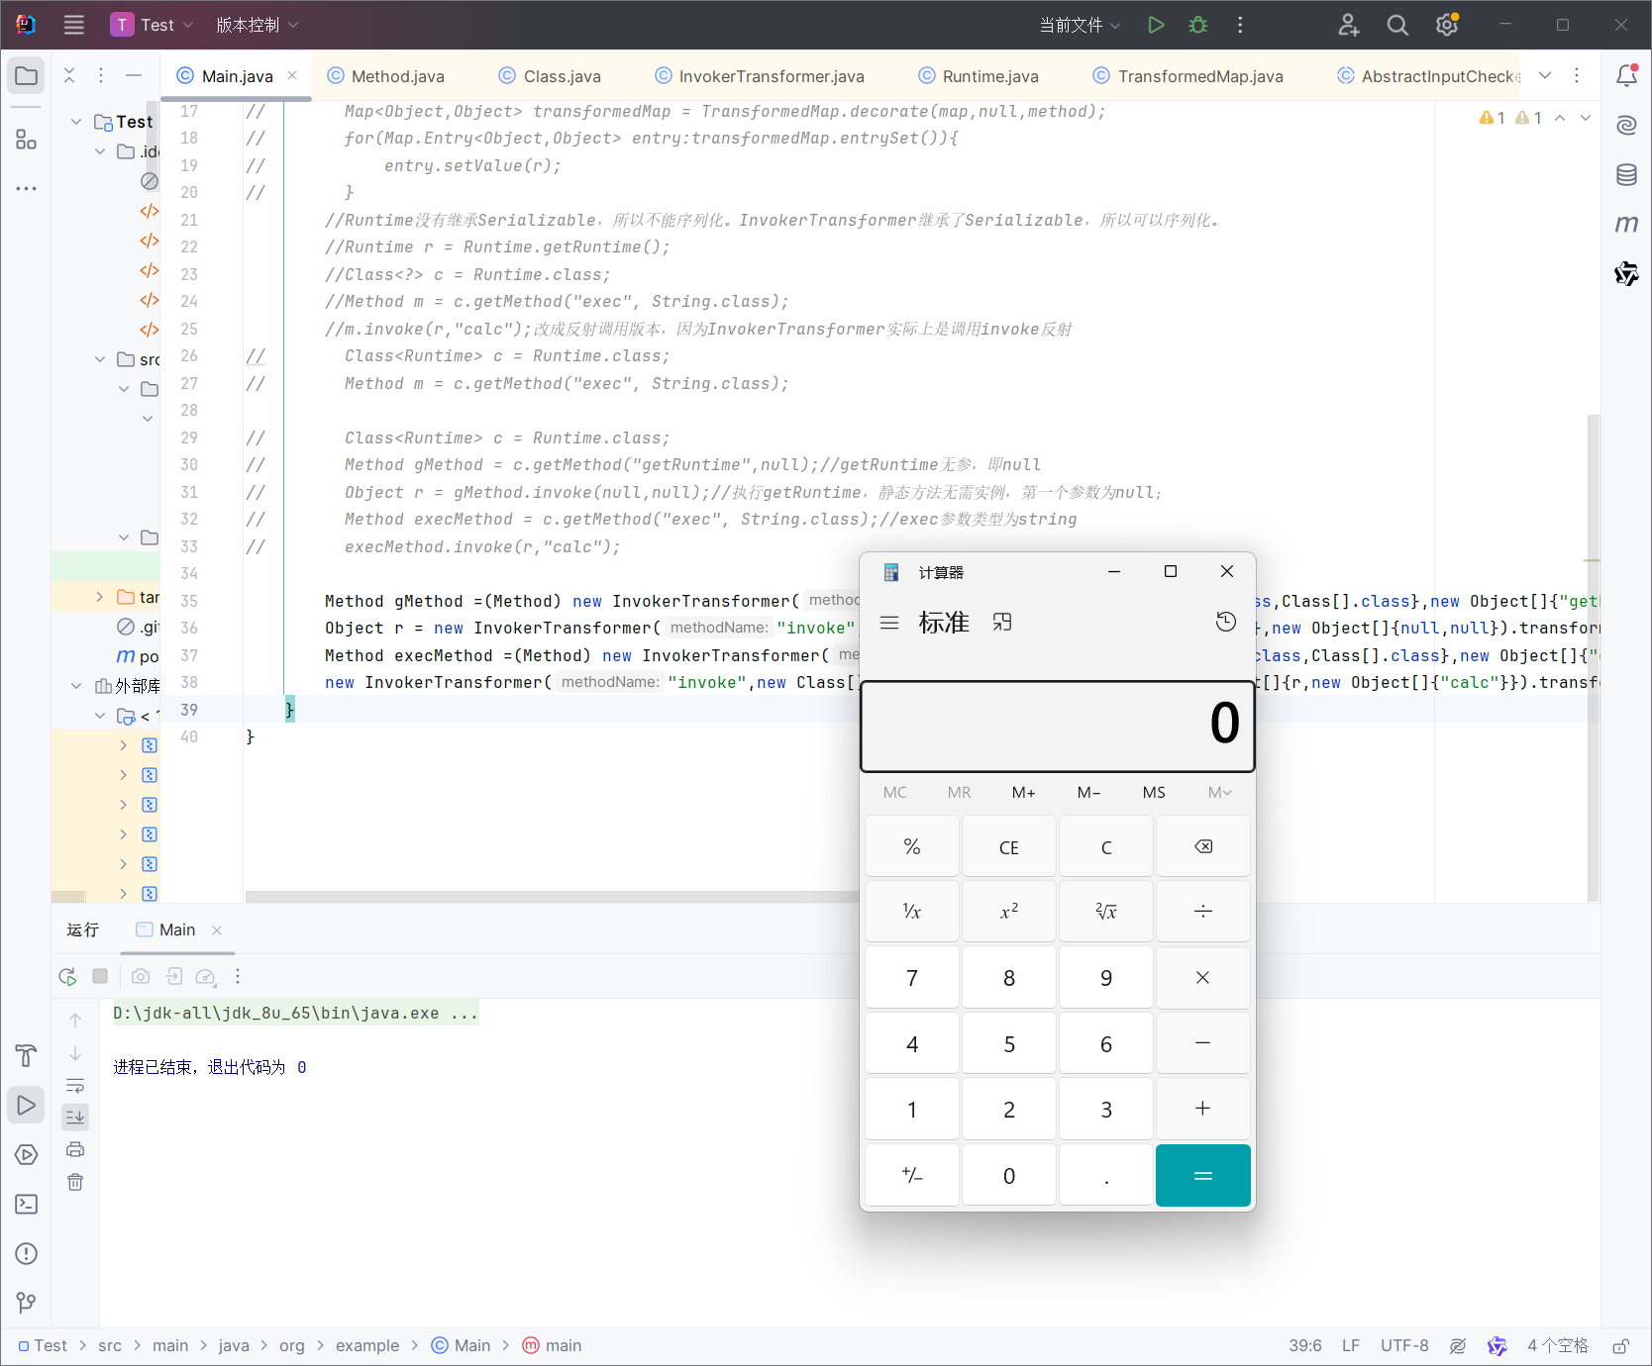The width and height of the screenshot is (1652, 1366).
Task: Expand the target folder node
Action: 100,597
